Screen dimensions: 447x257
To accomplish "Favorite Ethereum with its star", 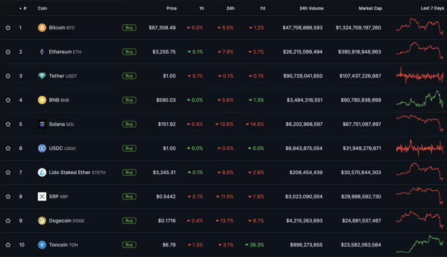I will (x=8, y=52).
